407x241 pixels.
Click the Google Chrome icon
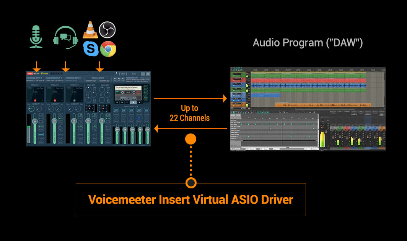[x=108, y=49]
